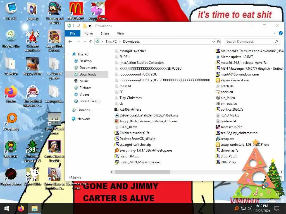Select Documents in the navigation pane

[x=88, y=68]
